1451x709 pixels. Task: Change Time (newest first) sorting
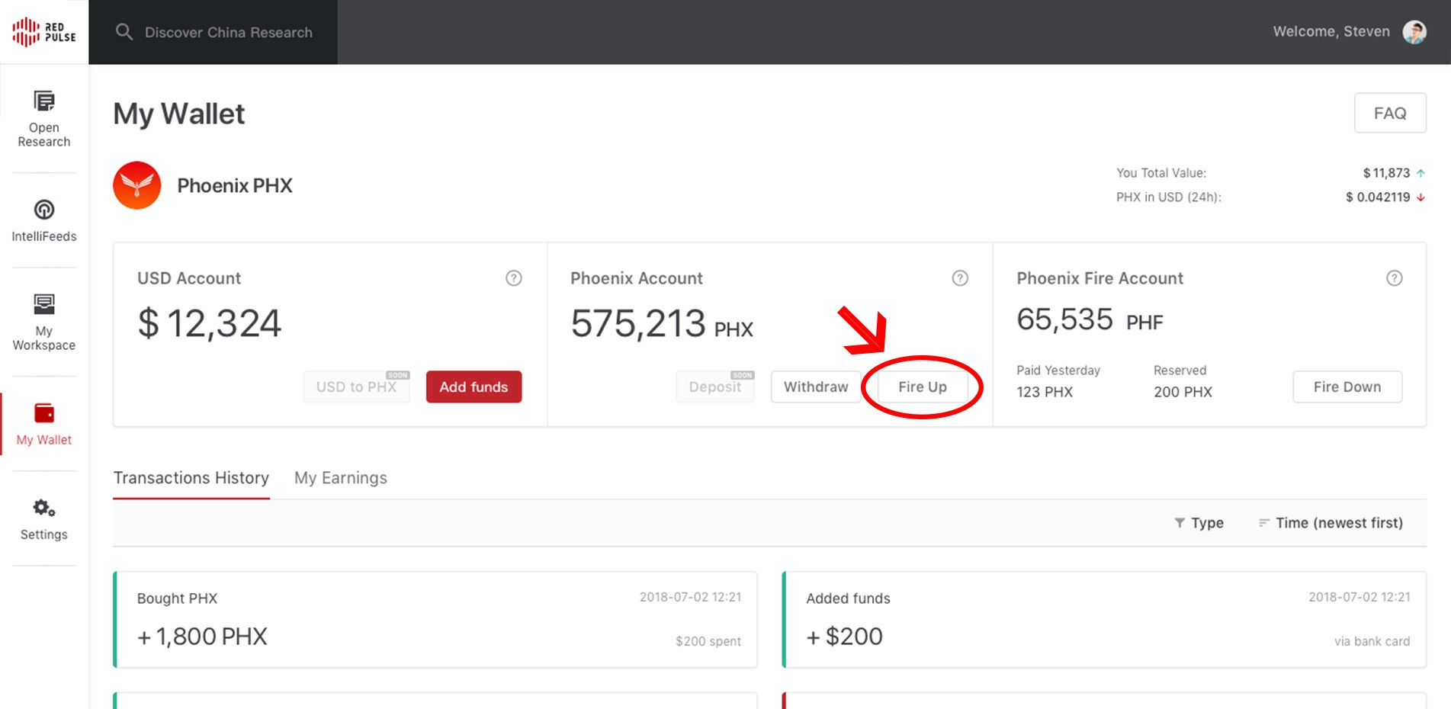1331,523
